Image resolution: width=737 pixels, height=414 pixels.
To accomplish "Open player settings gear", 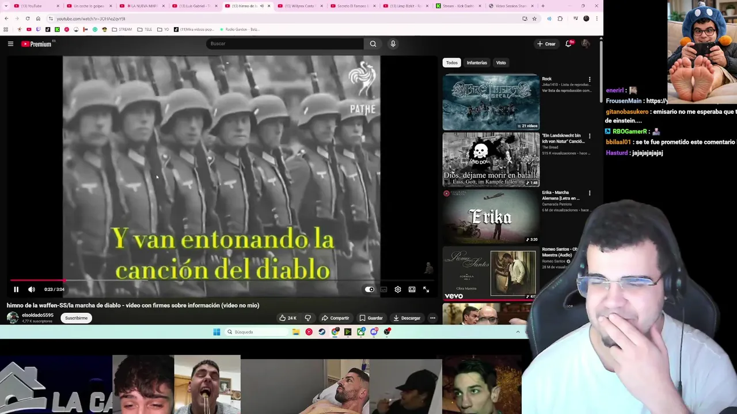I will (398, 289).
